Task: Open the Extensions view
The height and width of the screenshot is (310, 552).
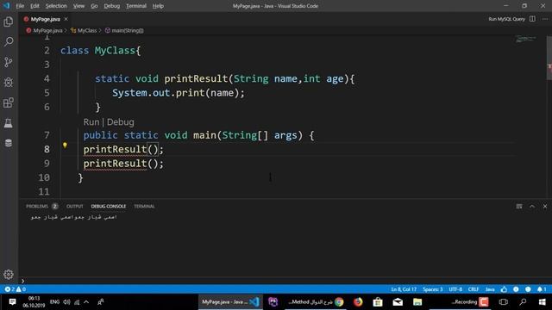Action: (x=9, y=102)
